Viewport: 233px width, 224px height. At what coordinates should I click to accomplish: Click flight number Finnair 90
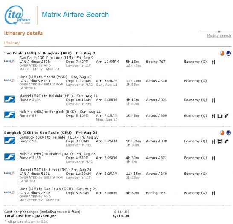tap(28, 141)
